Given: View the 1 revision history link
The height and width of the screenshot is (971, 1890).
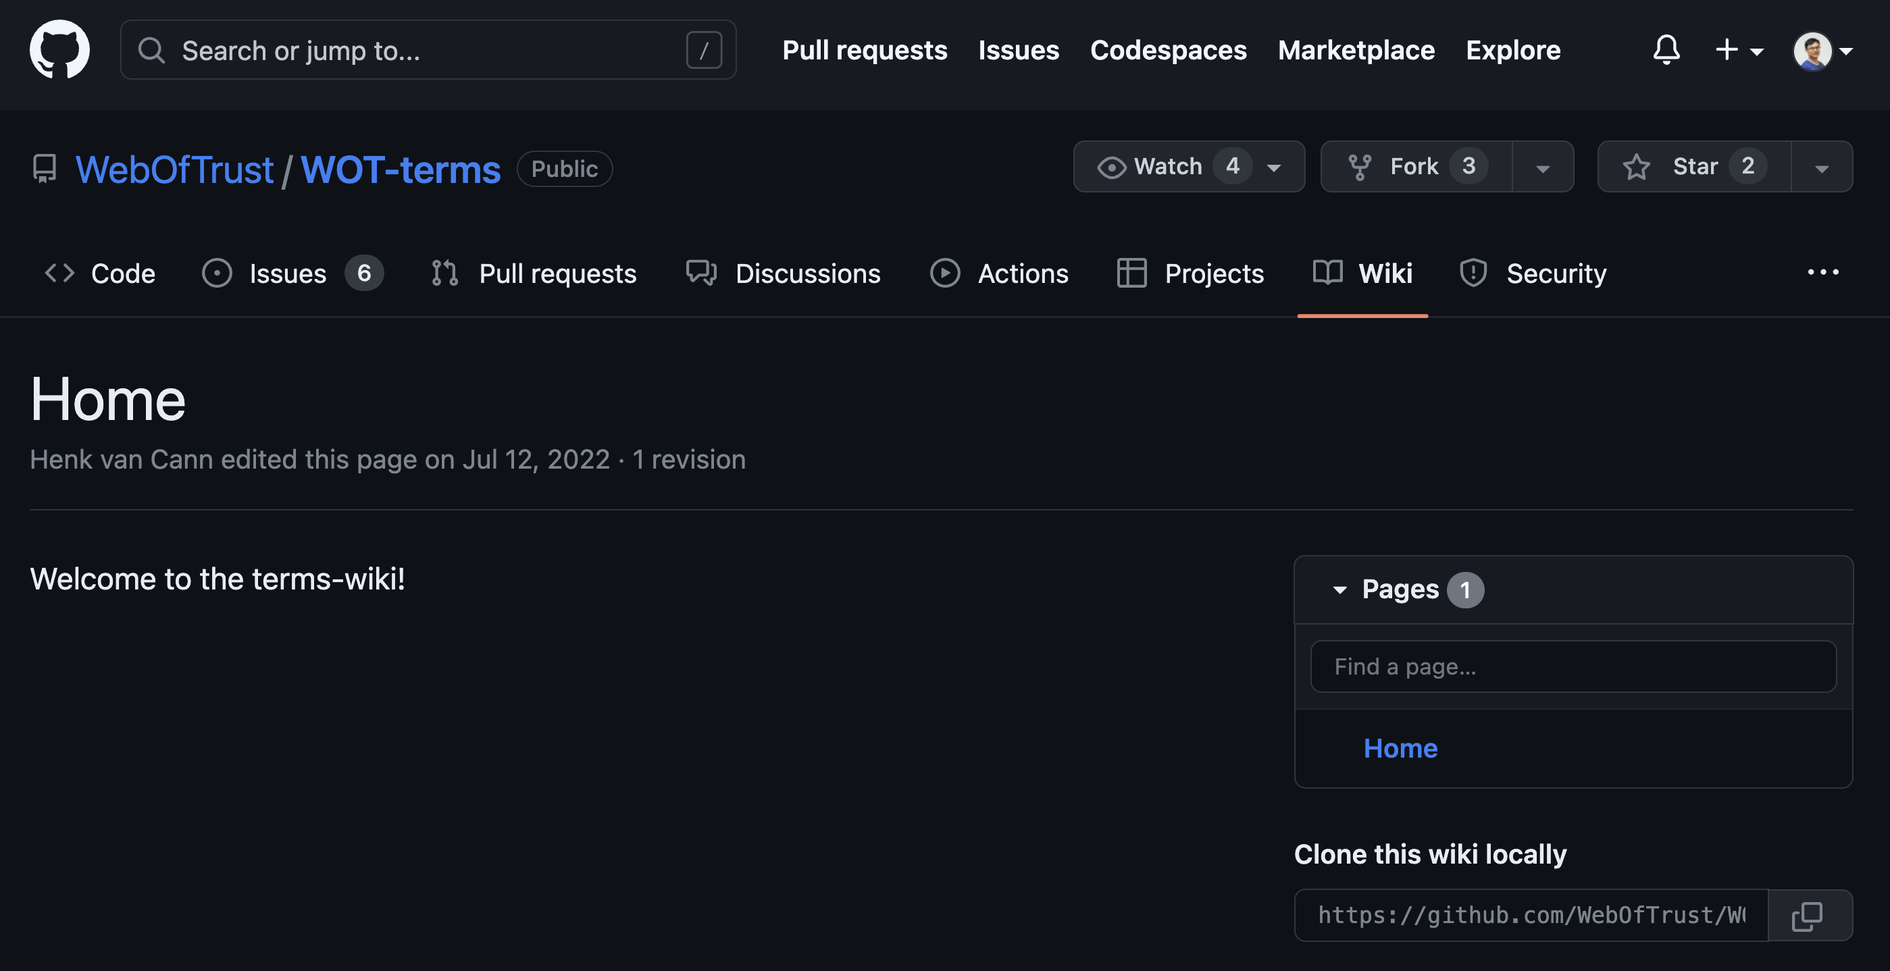Looking at the screenshot, I should (x=688, y=459).
